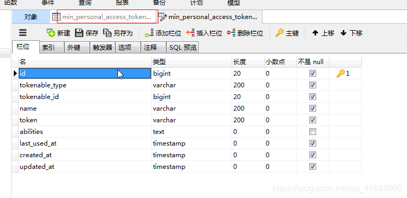Select the Fields (栏位) tab

pos(26,47)
